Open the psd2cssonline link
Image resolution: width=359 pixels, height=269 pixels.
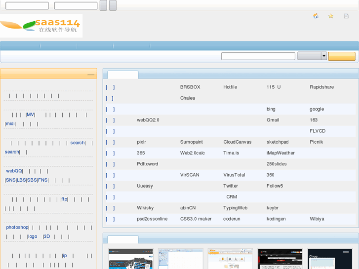[152, 219]
